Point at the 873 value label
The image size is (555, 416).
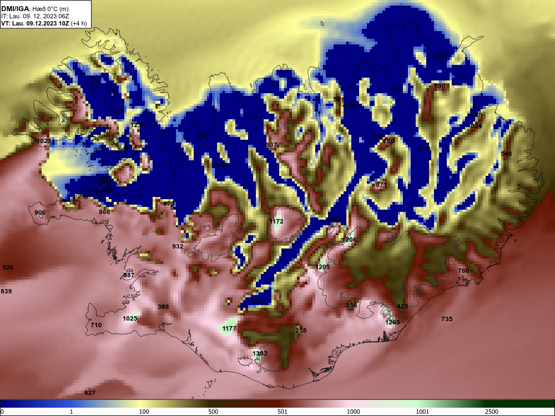[x=169, y=204]
